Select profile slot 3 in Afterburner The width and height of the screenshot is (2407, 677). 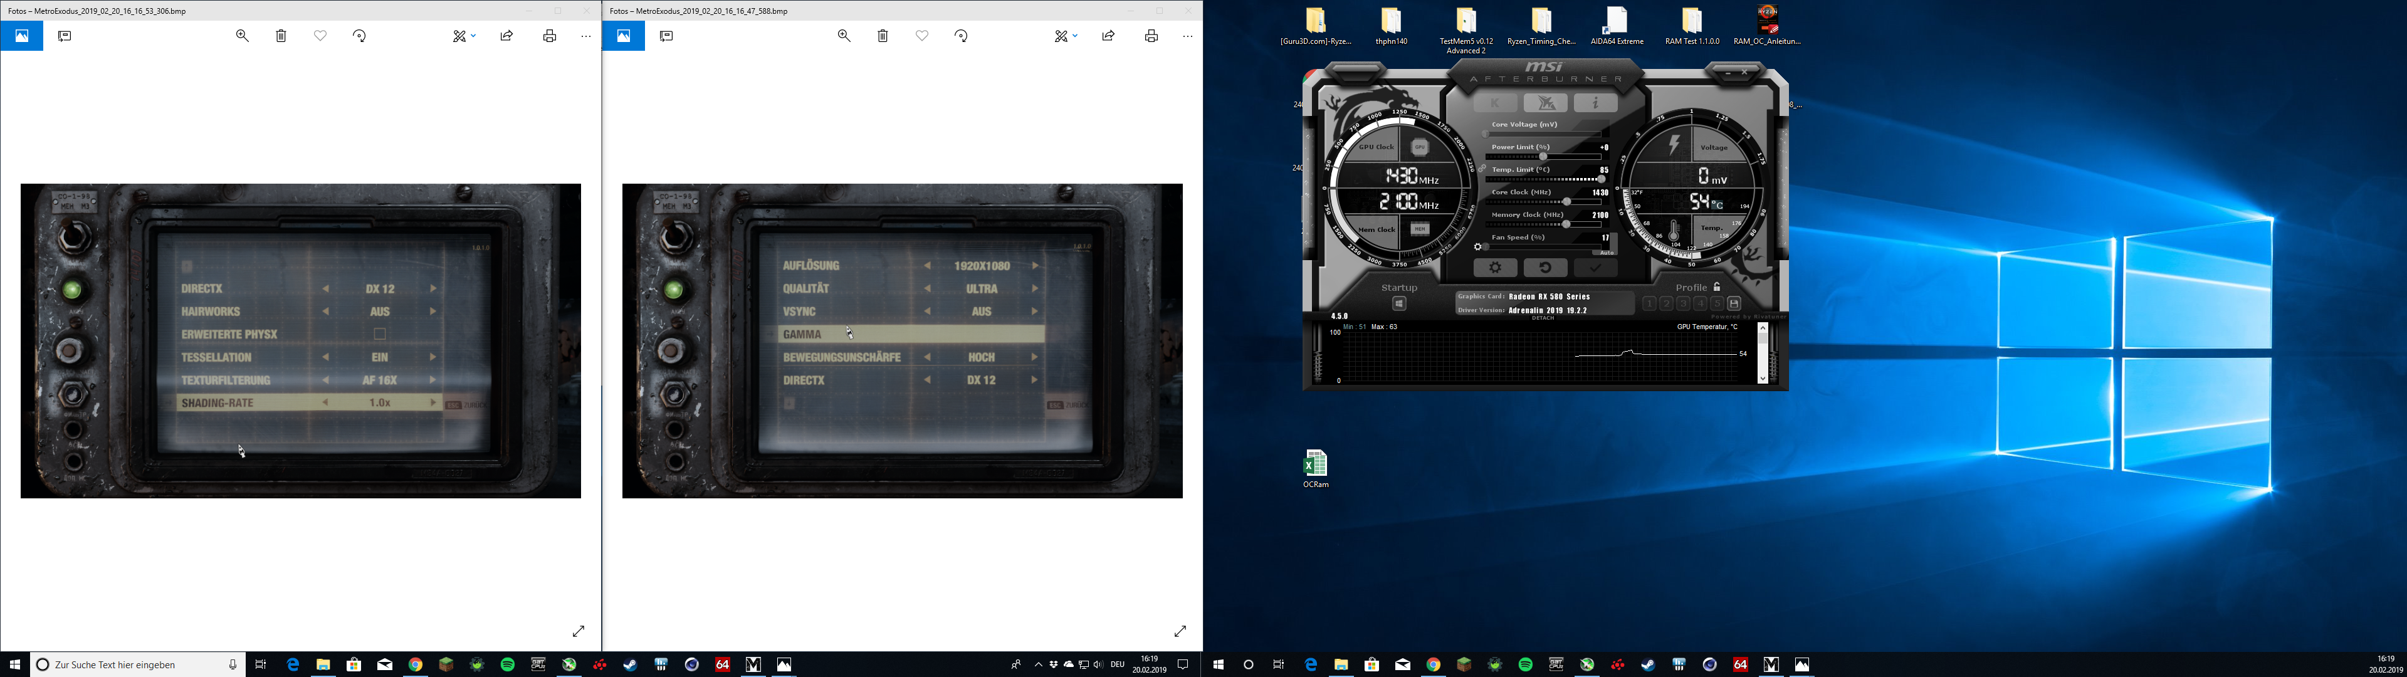(1683, 304)
